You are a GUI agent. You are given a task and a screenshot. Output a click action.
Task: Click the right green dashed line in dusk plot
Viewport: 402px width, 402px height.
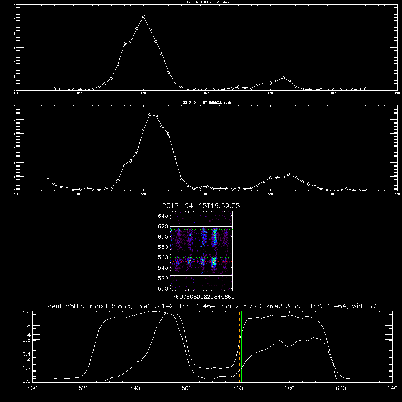pos(222,148)
